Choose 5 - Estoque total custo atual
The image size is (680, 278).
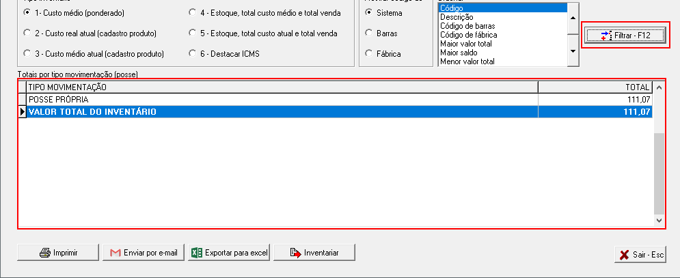[193, 33]
